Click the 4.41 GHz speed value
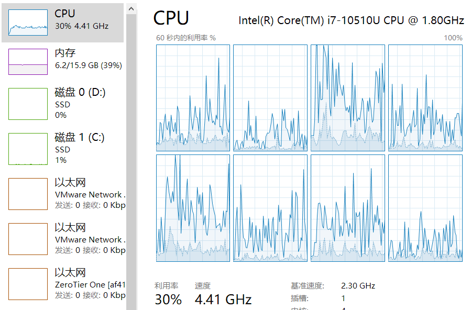 point(223,300)
